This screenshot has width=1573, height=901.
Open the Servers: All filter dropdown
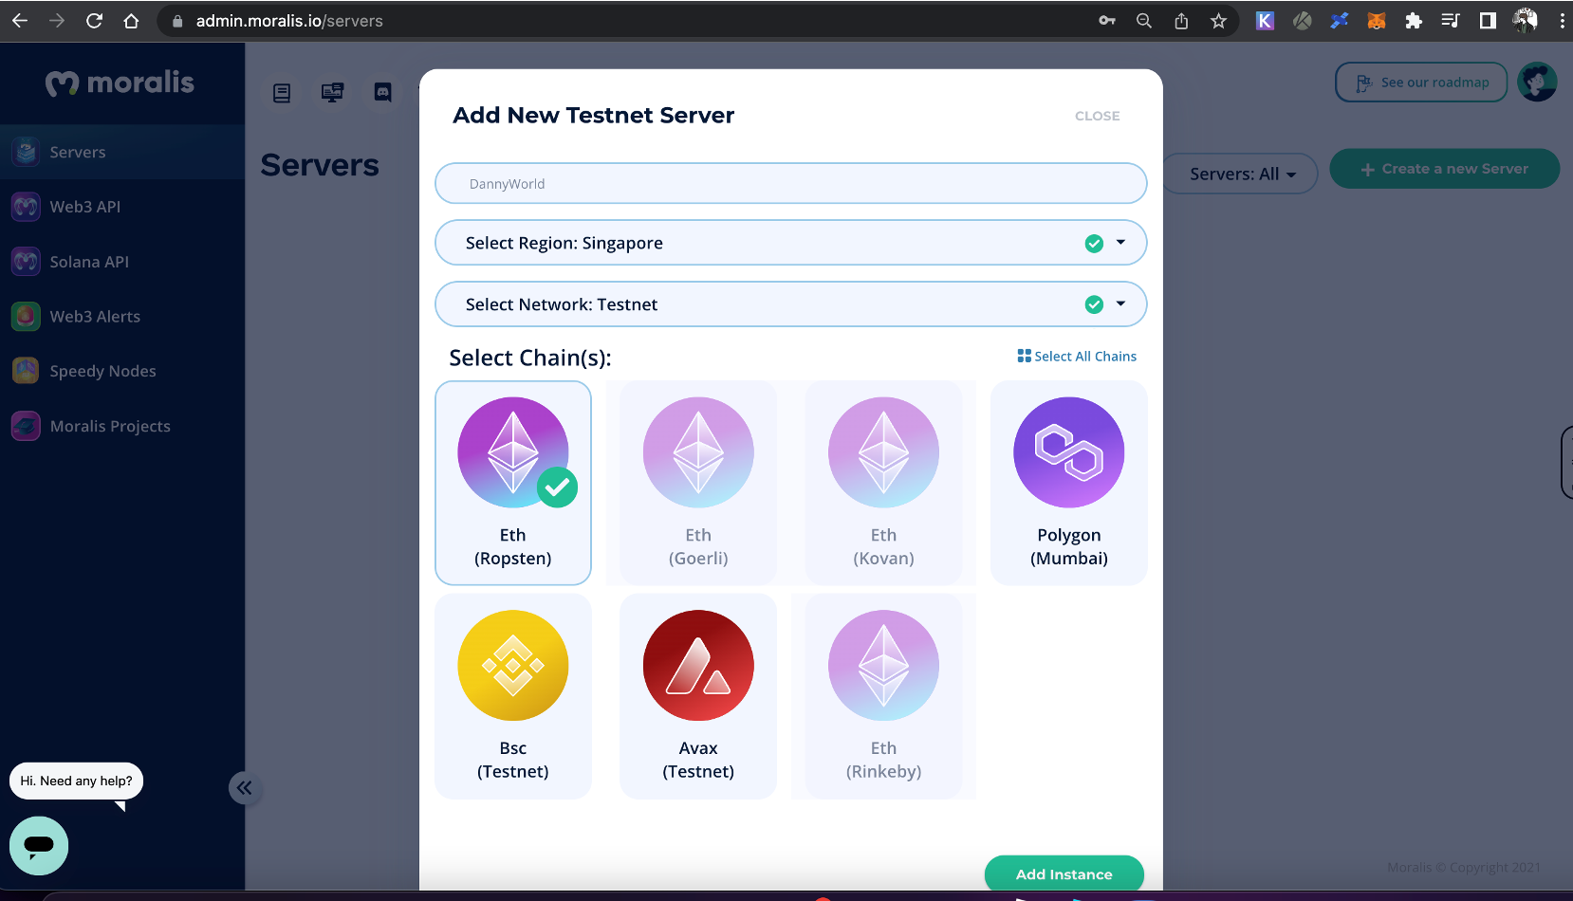(x=1242, y=174)
